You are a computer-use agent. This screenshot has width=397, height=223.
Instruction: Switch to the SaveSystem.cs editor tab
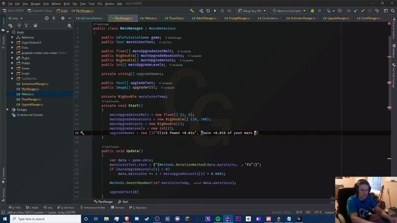coord(268,18)
